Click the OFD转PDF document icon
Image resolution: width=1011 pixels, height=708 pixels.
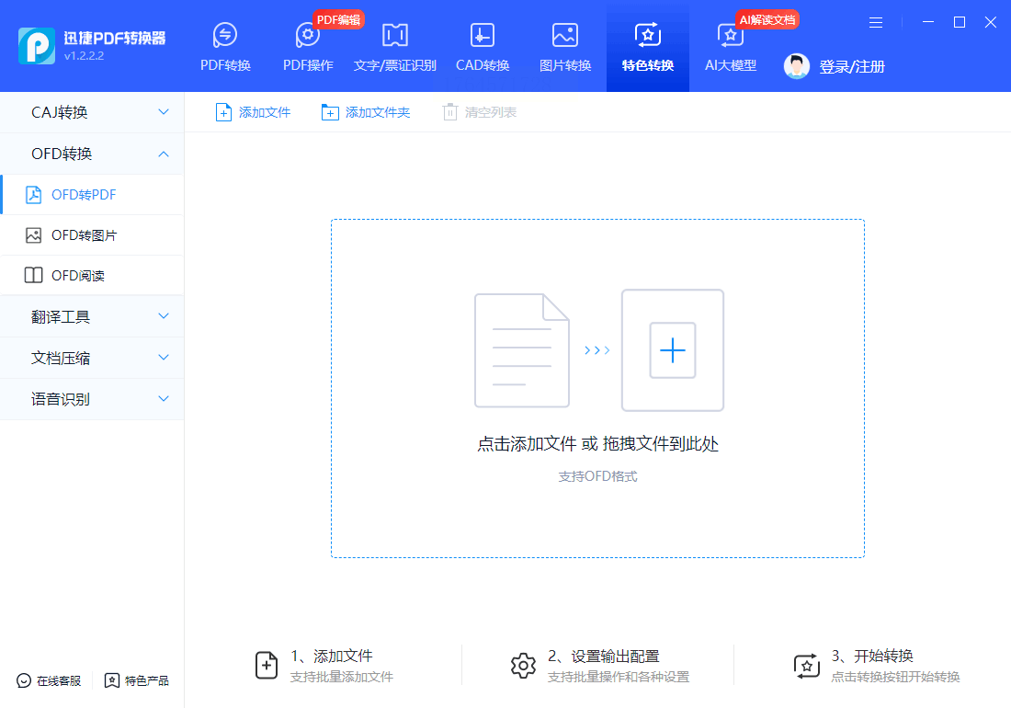coord(33,195)
